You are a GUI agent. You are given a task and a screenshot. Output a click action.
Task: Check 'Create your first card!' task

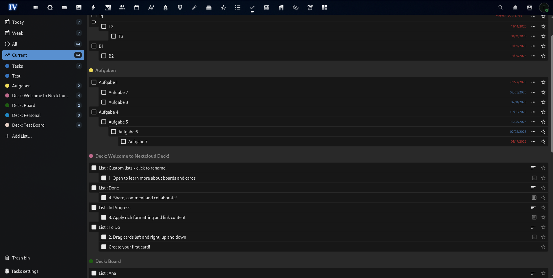[103, 247]
